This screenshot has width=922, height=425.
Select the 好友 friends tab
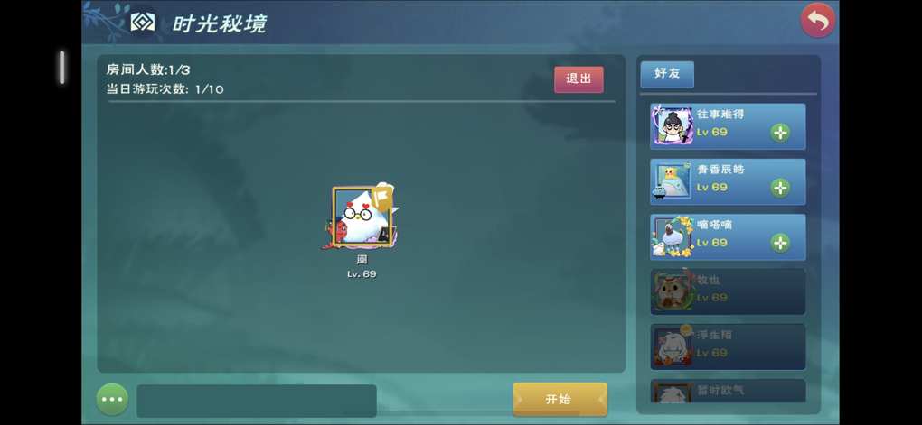[667, 74]
